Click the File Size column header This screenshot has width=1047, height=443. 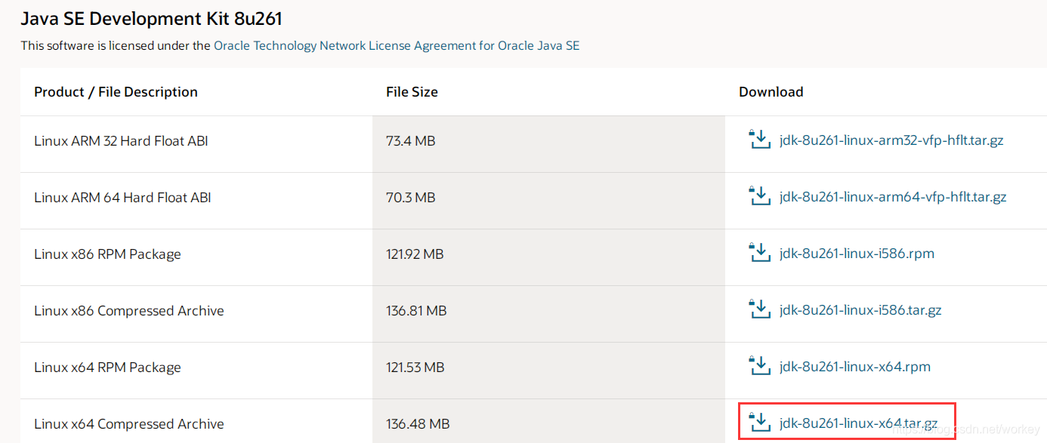click(x=411, y=91)
